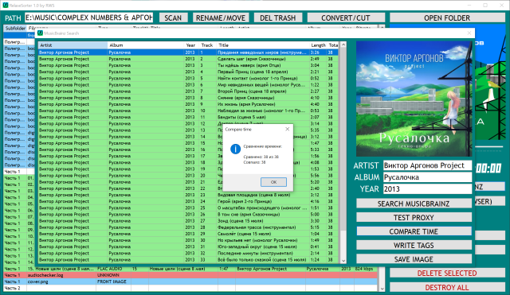Click the Title column header
The width and height of the screenshot is (510, 295).
[x=263, y=45]
